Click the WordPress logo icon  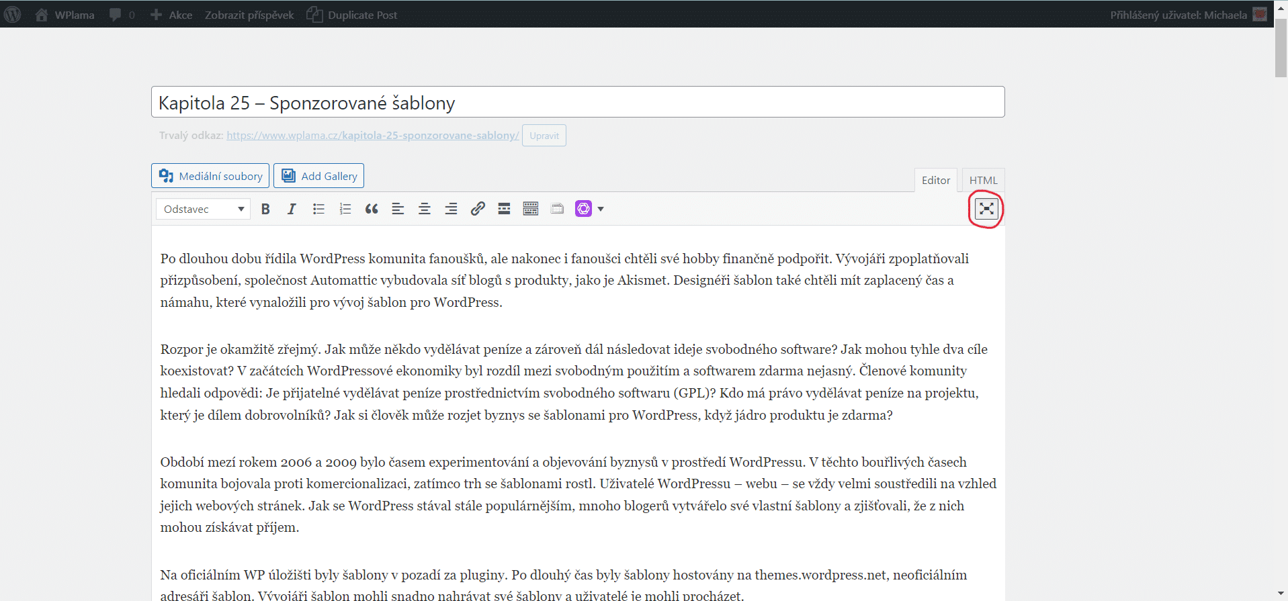[13, 14]
